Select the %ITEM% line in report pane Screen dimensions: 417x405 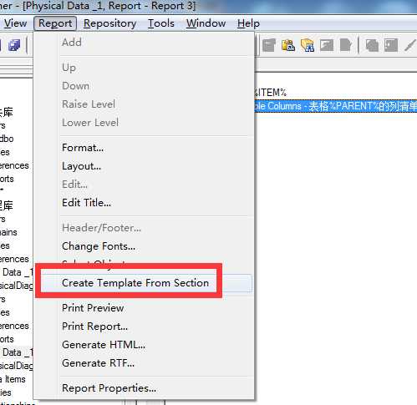click(271, 93)
